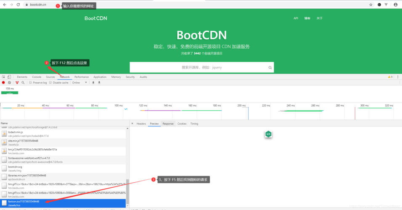Switch to the Console tab
This screenshot has width=402, height=210.
point(37,77)
